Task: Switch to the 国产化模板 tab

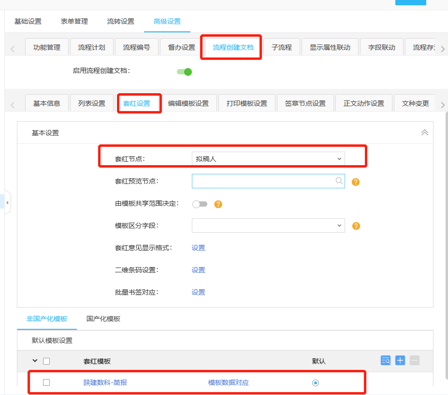Action: 103,319
